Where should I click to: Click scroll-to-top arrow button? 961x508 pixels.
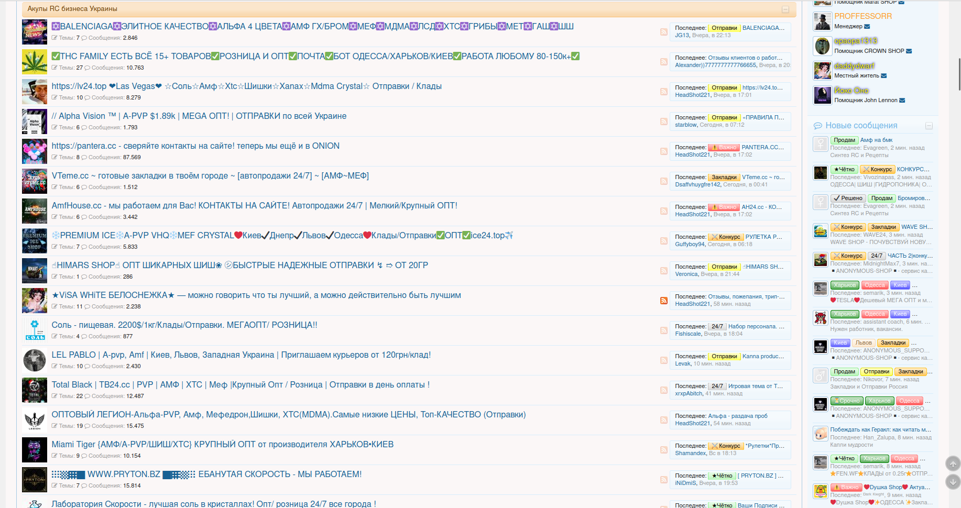[953, 463]
